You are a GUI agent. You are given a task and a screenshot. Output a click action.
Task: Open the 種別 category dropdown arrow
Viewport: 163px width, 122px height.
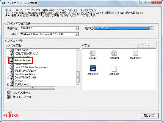[151, 28]
